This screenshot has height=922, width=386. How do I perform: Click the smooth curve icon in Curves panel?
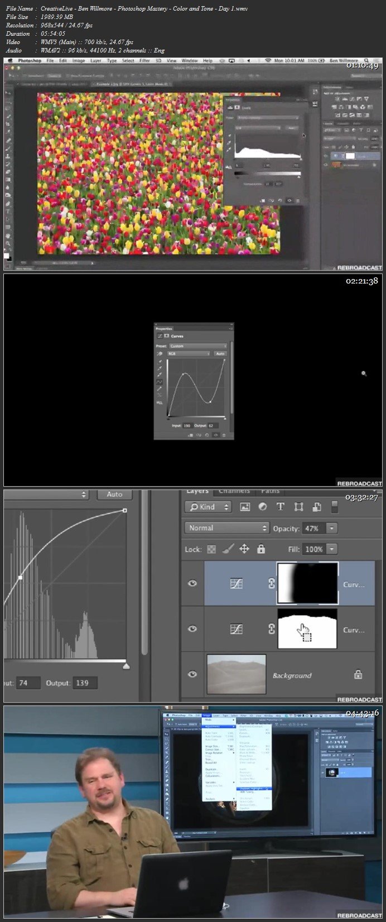160,395
